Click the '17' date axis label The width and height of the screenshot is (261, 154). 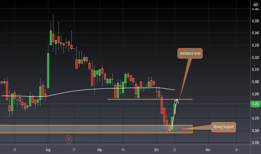click(74, 150)
